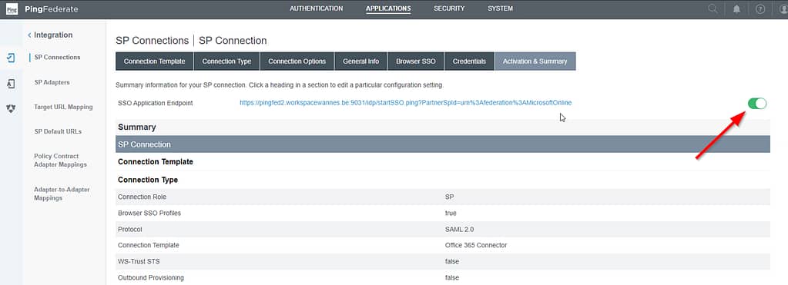Select the Integration sidebar icon
The image size is (788, 285).
point(11,58)
